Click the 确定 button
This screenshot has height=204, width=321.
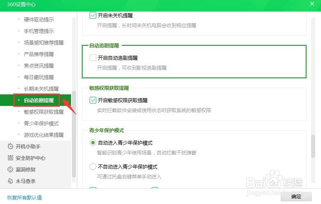[x=296, y=197]
